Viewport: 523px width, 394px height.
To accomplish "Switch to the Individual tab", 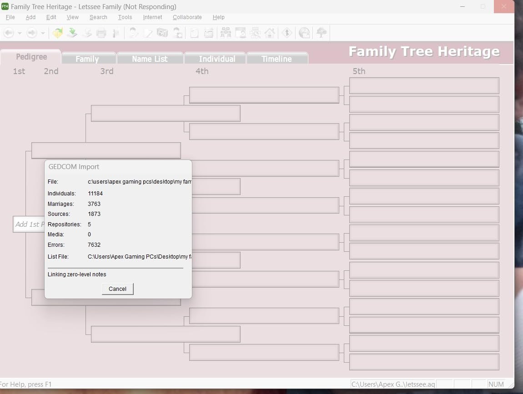I will point(215,58).
